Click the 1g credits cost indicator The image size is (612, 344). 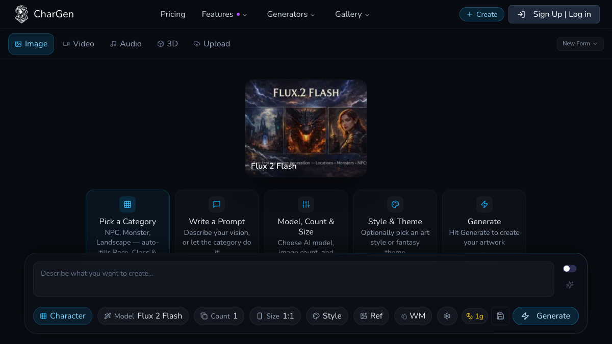point(475,316)
